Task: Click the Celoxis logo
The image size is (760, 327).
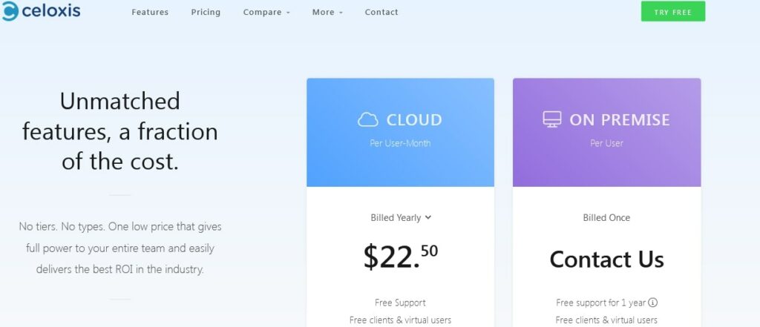Action: [x=41, y=11]
